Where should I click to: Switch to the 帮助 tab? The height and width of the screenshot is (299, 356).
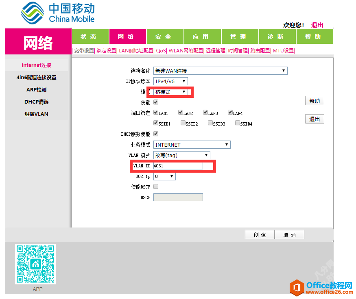click(315, 36)
